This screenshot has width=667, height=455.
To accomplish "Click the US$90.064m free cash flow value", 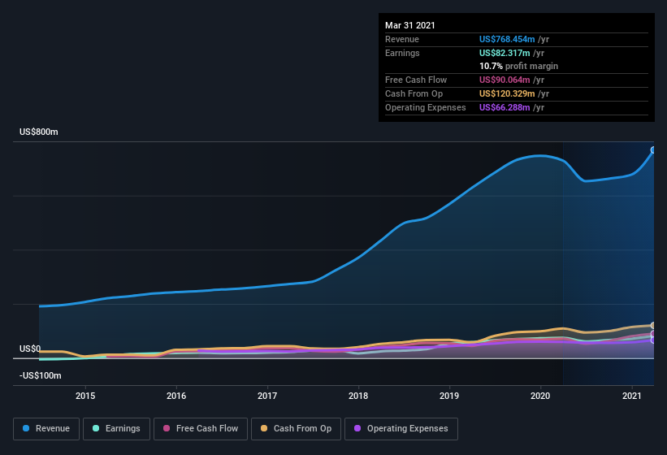I will pyautogui.click(x=505, y=80).
